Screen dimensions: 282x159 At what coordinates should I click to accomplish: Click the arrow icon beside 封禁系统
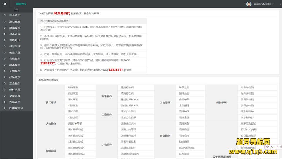coord(5,46)
